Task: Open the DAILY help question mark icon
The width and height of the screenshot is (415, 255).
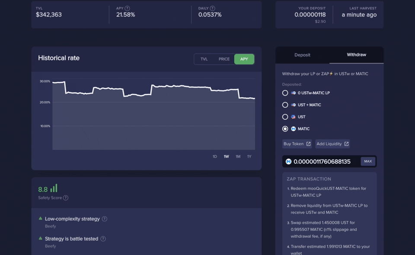Action: [212, 8]
